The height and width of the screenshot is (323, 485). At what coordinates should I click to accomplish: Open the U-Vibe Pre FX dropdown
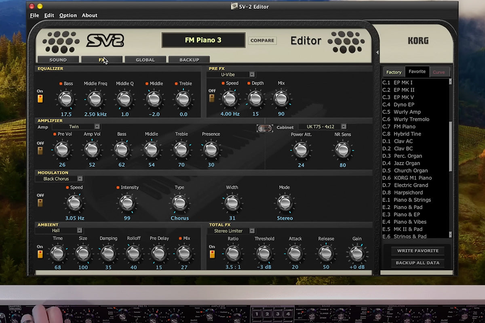(252, 75)
